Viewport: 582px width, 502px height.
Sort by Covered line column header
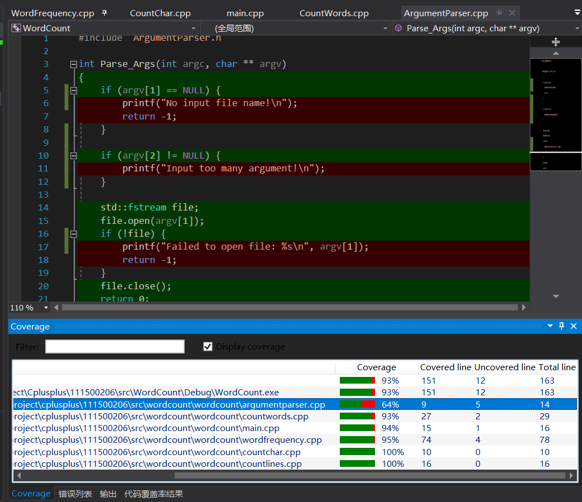(x=445, y=367)
